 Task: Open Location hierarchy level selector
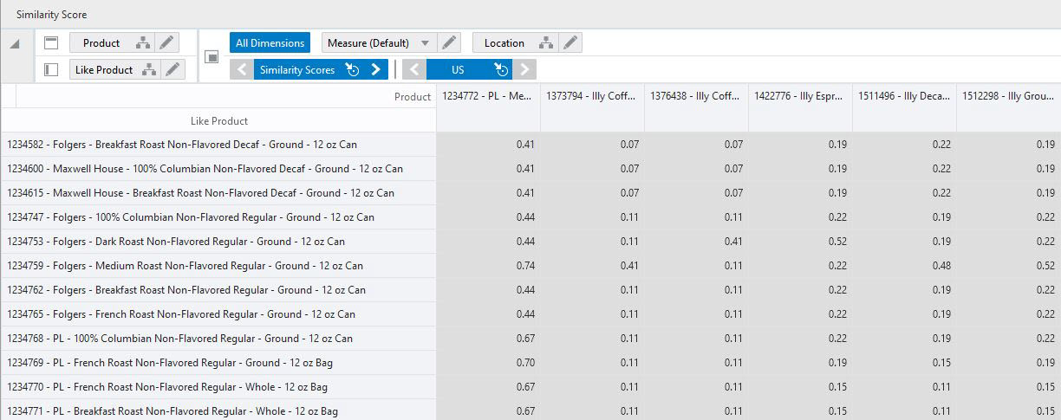546,43
